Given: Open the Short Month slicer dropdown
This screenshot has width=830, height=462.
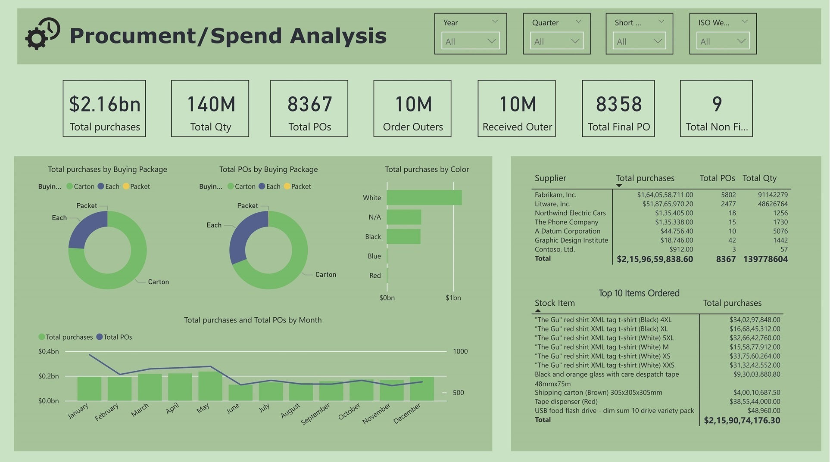Looking at the screenshot, I should 639,41.
